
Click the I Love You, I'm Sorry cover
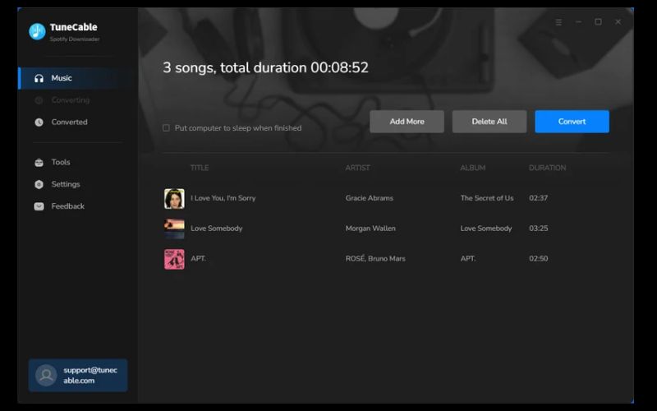coord(174,198)
